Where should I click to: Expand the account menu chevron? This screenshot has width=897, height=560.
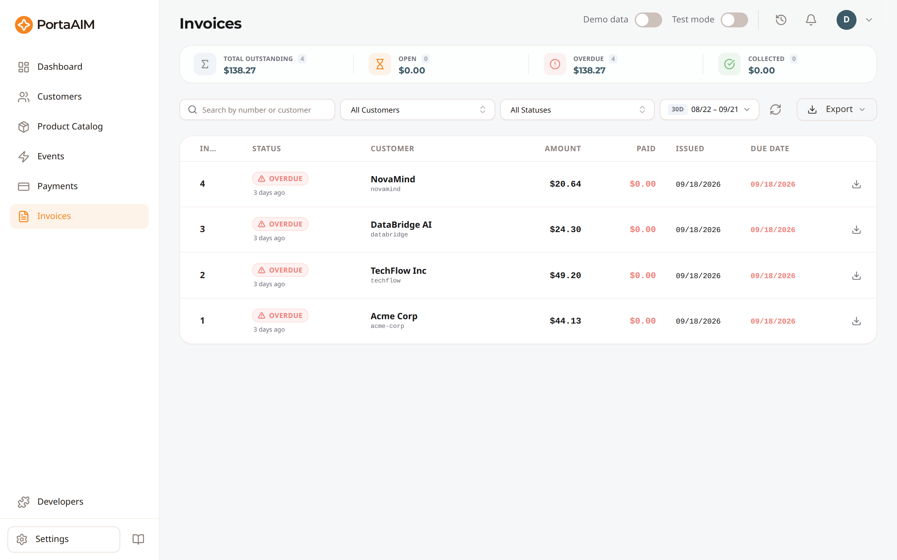(x=869, y=20)
